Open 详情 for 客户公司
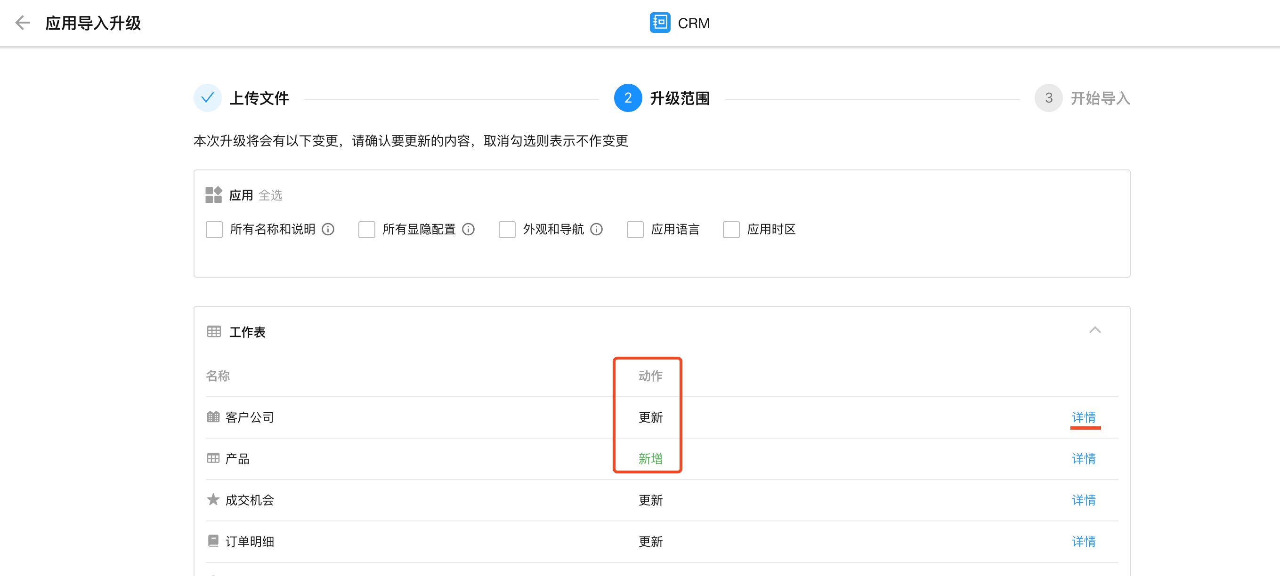This screenshot has width=1280, height=576. [1083, 417]
